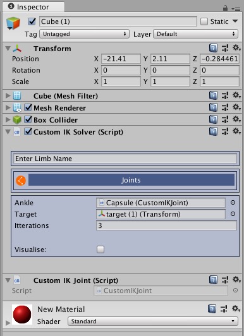Open the Inspector panel options menu
The width and height of the screenshot is (244, 336).
[236, 9]
